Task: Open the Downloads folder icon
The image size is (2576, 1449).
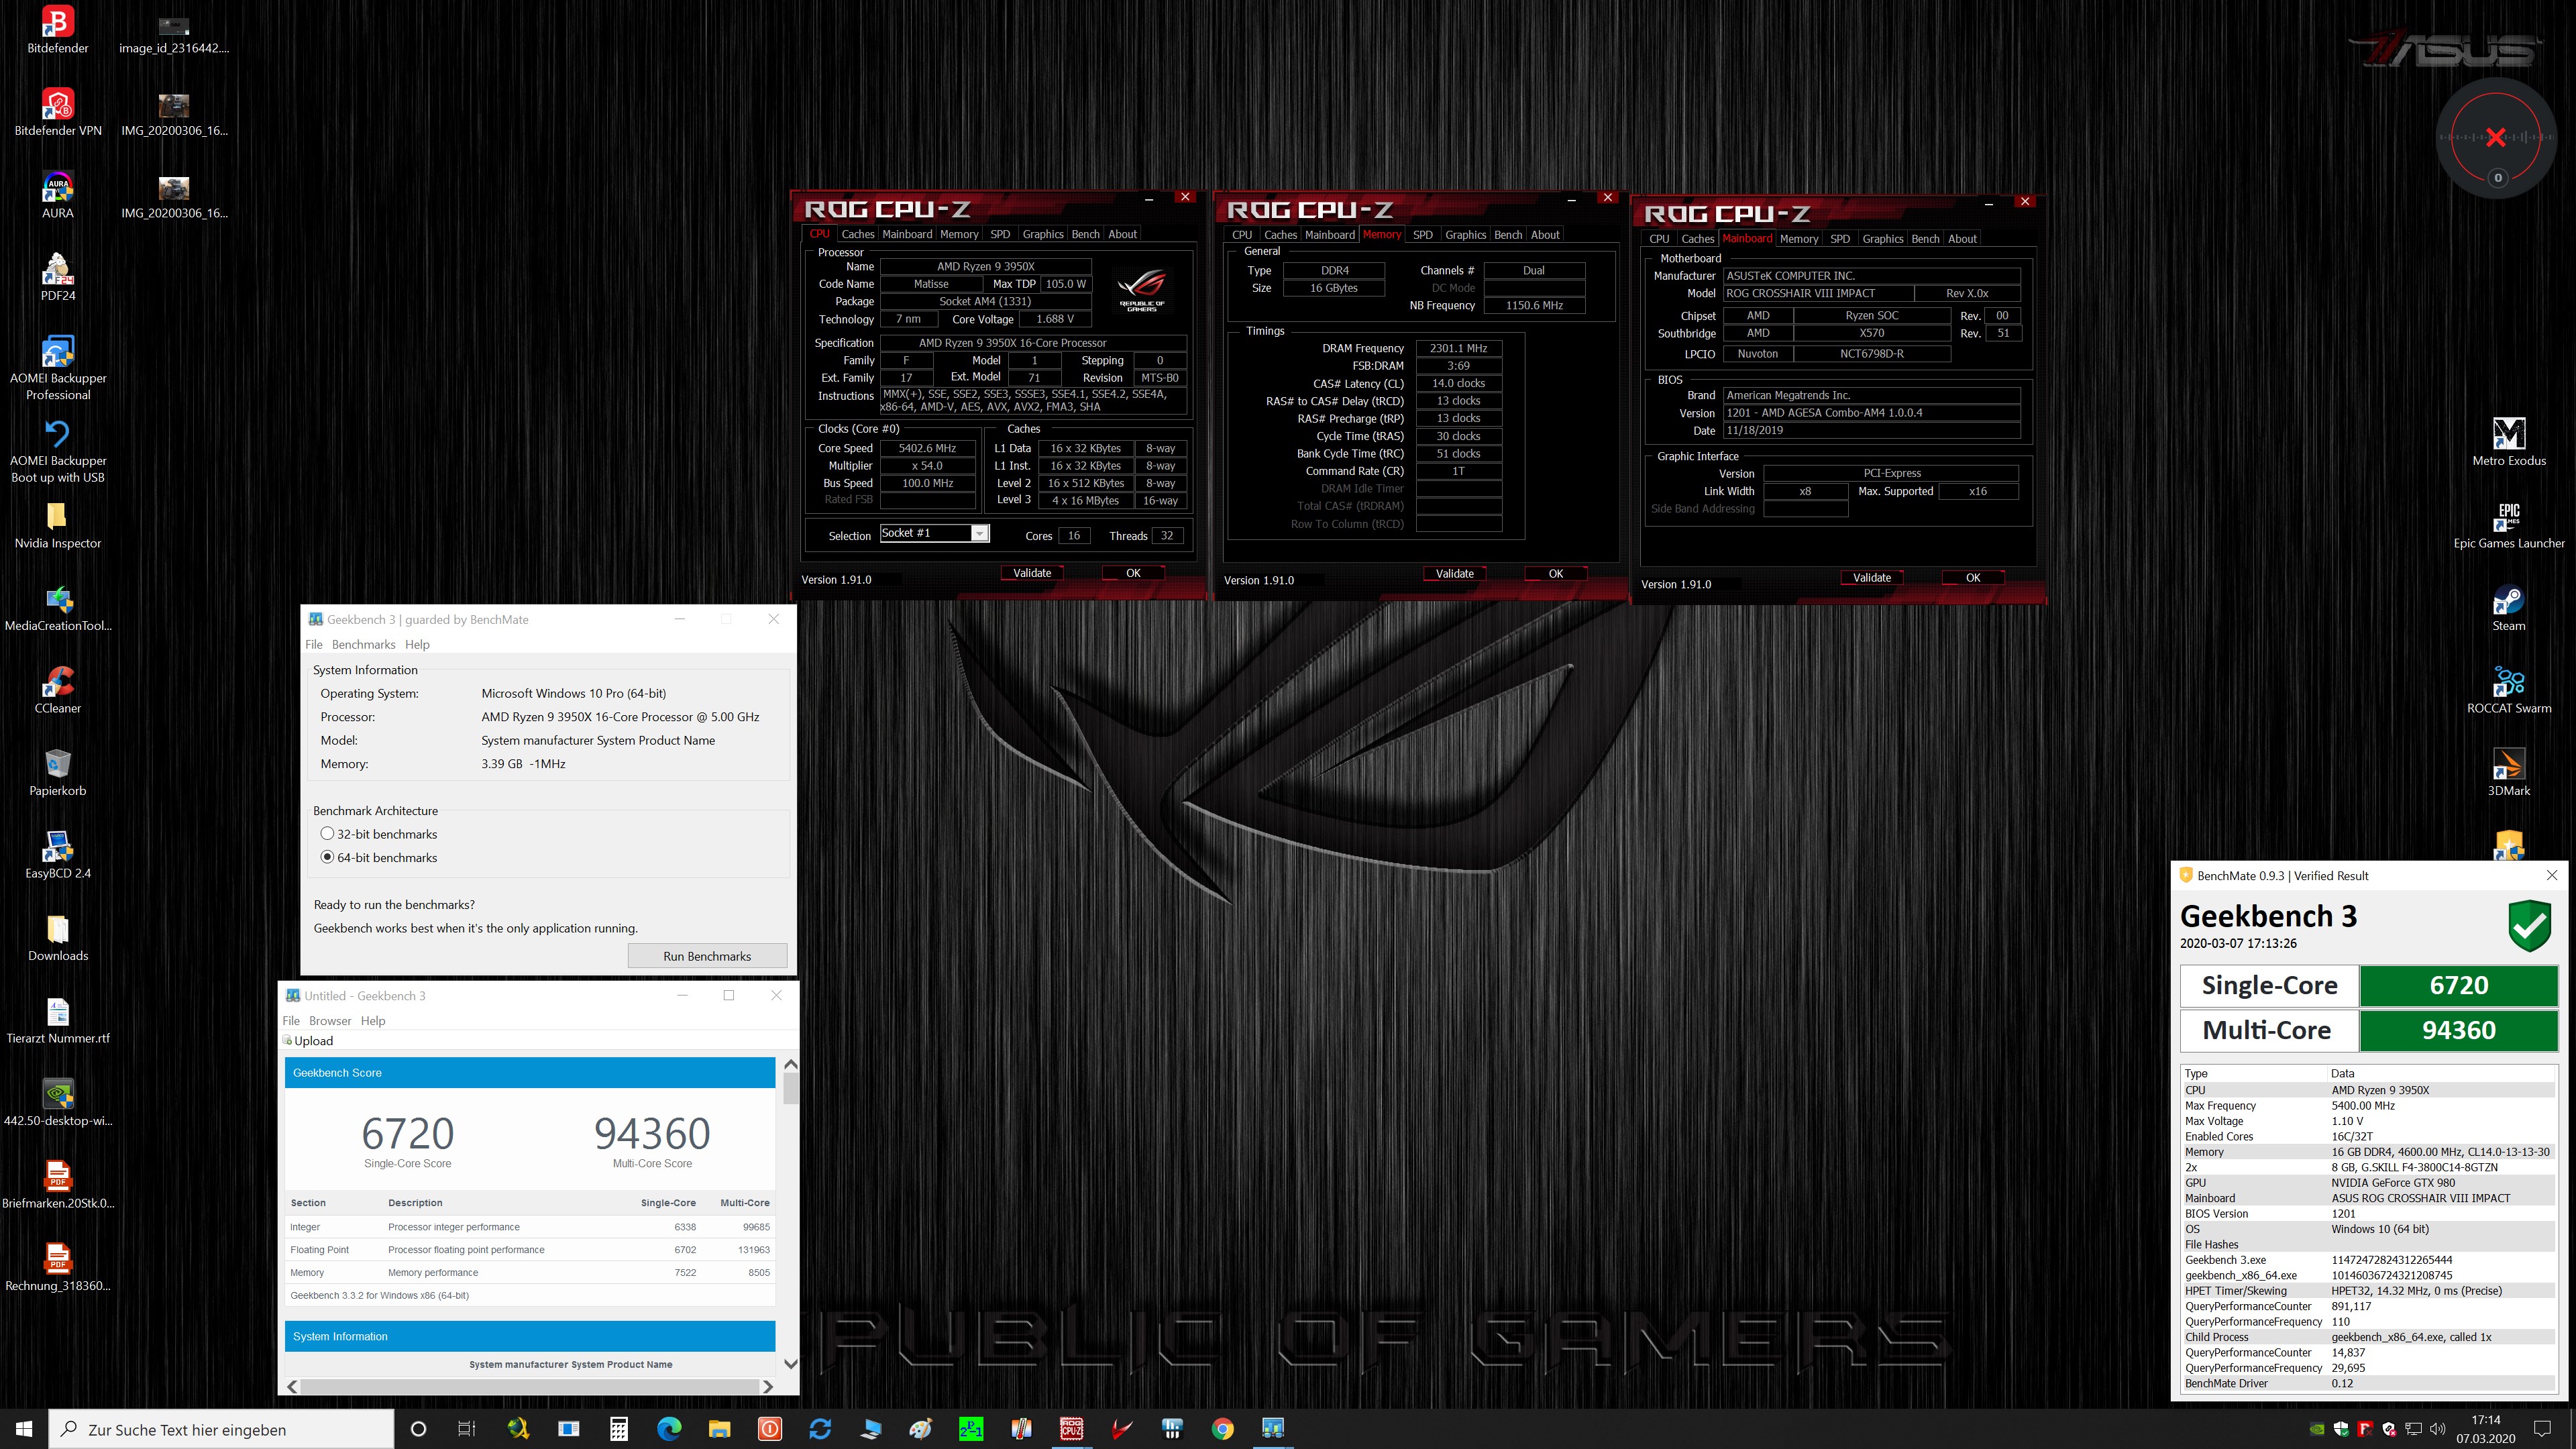Action: tap(58, 929)
